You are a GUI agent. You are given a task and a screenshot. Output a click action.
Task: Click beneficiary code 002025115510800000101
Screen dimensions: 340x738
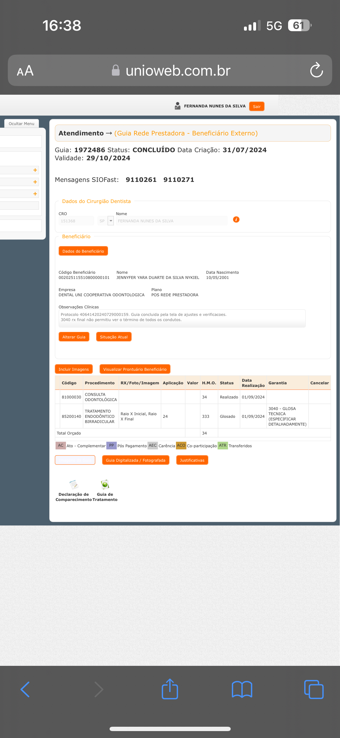tap(84, 277)
